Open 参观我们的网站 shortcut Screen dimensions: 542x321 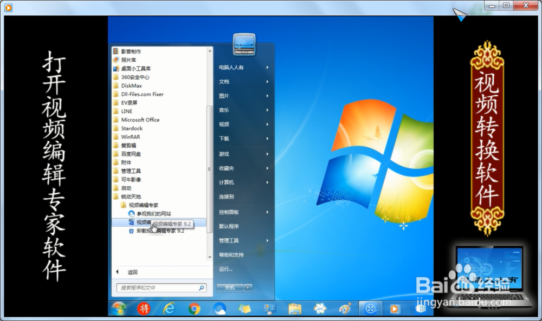tap(150, 214)
